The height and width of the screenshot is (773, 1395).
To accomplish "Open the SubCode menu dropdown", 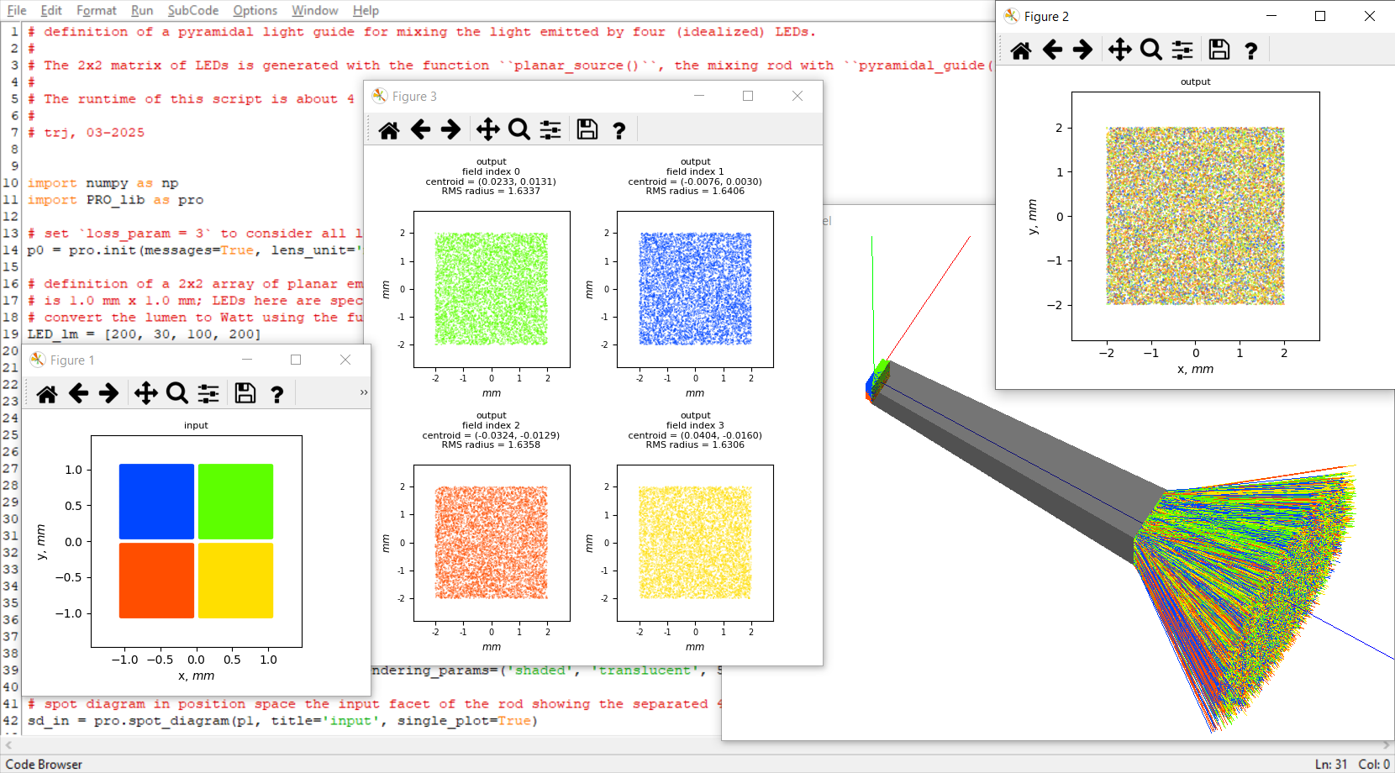I will coord(192,10).
